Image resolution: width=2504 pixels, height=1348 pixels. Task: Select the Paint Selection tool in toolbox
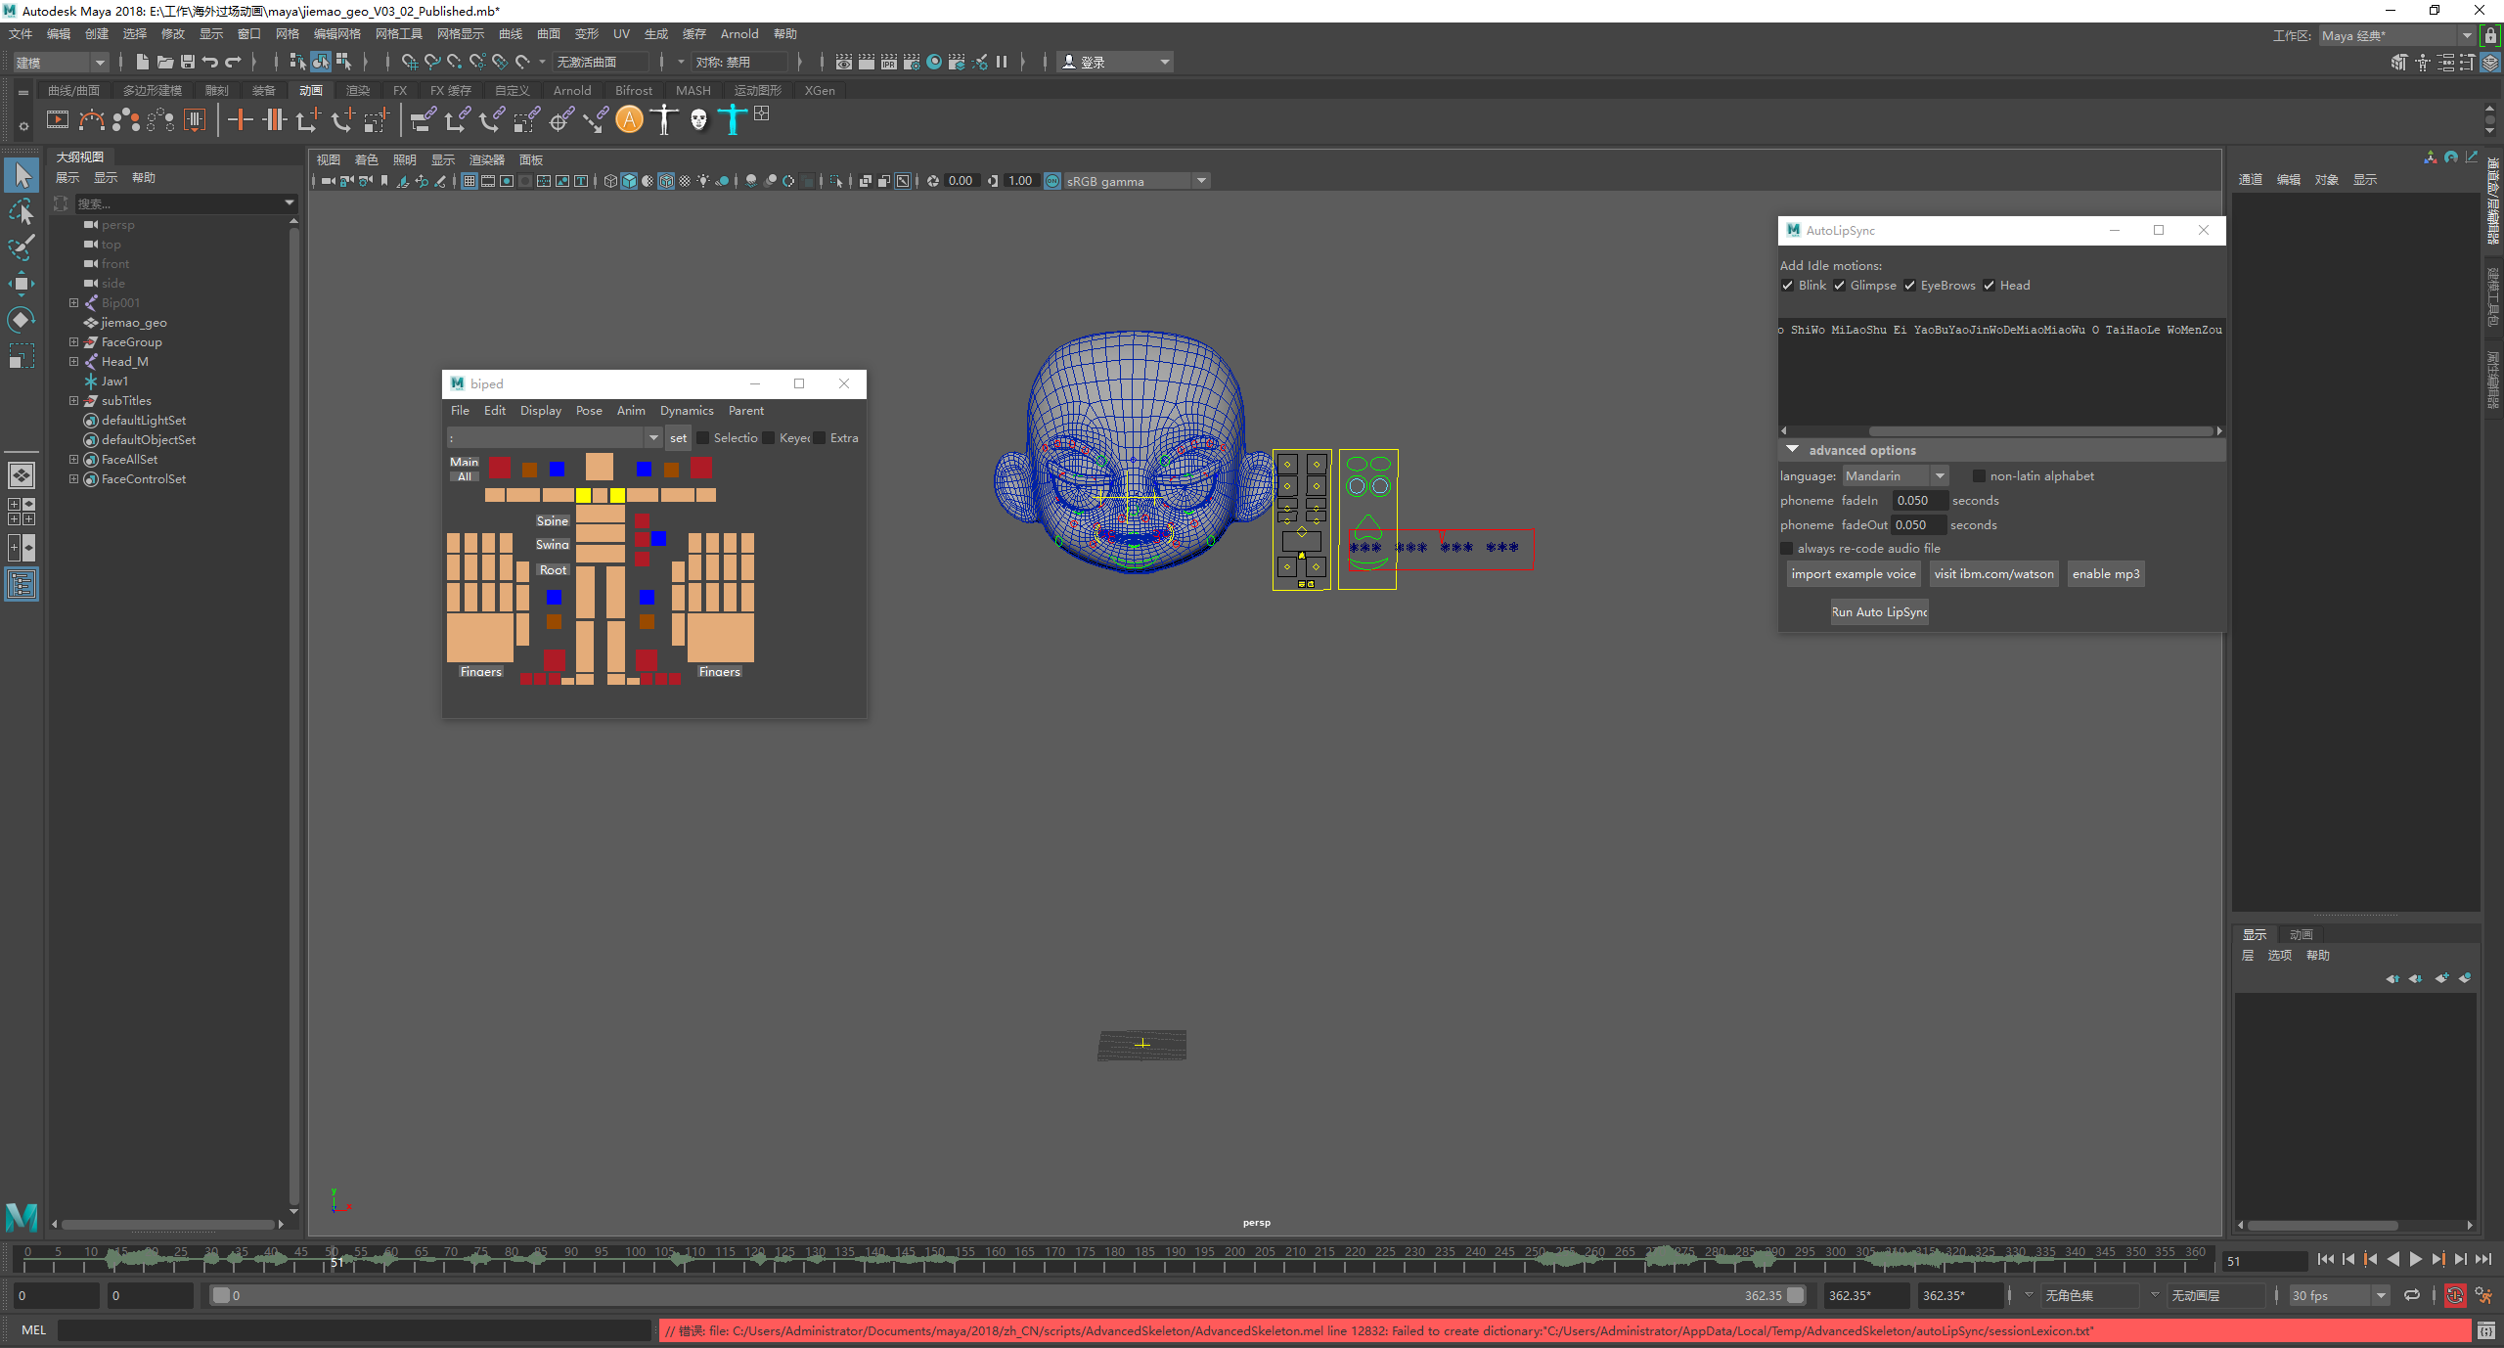tap(22, 247)
